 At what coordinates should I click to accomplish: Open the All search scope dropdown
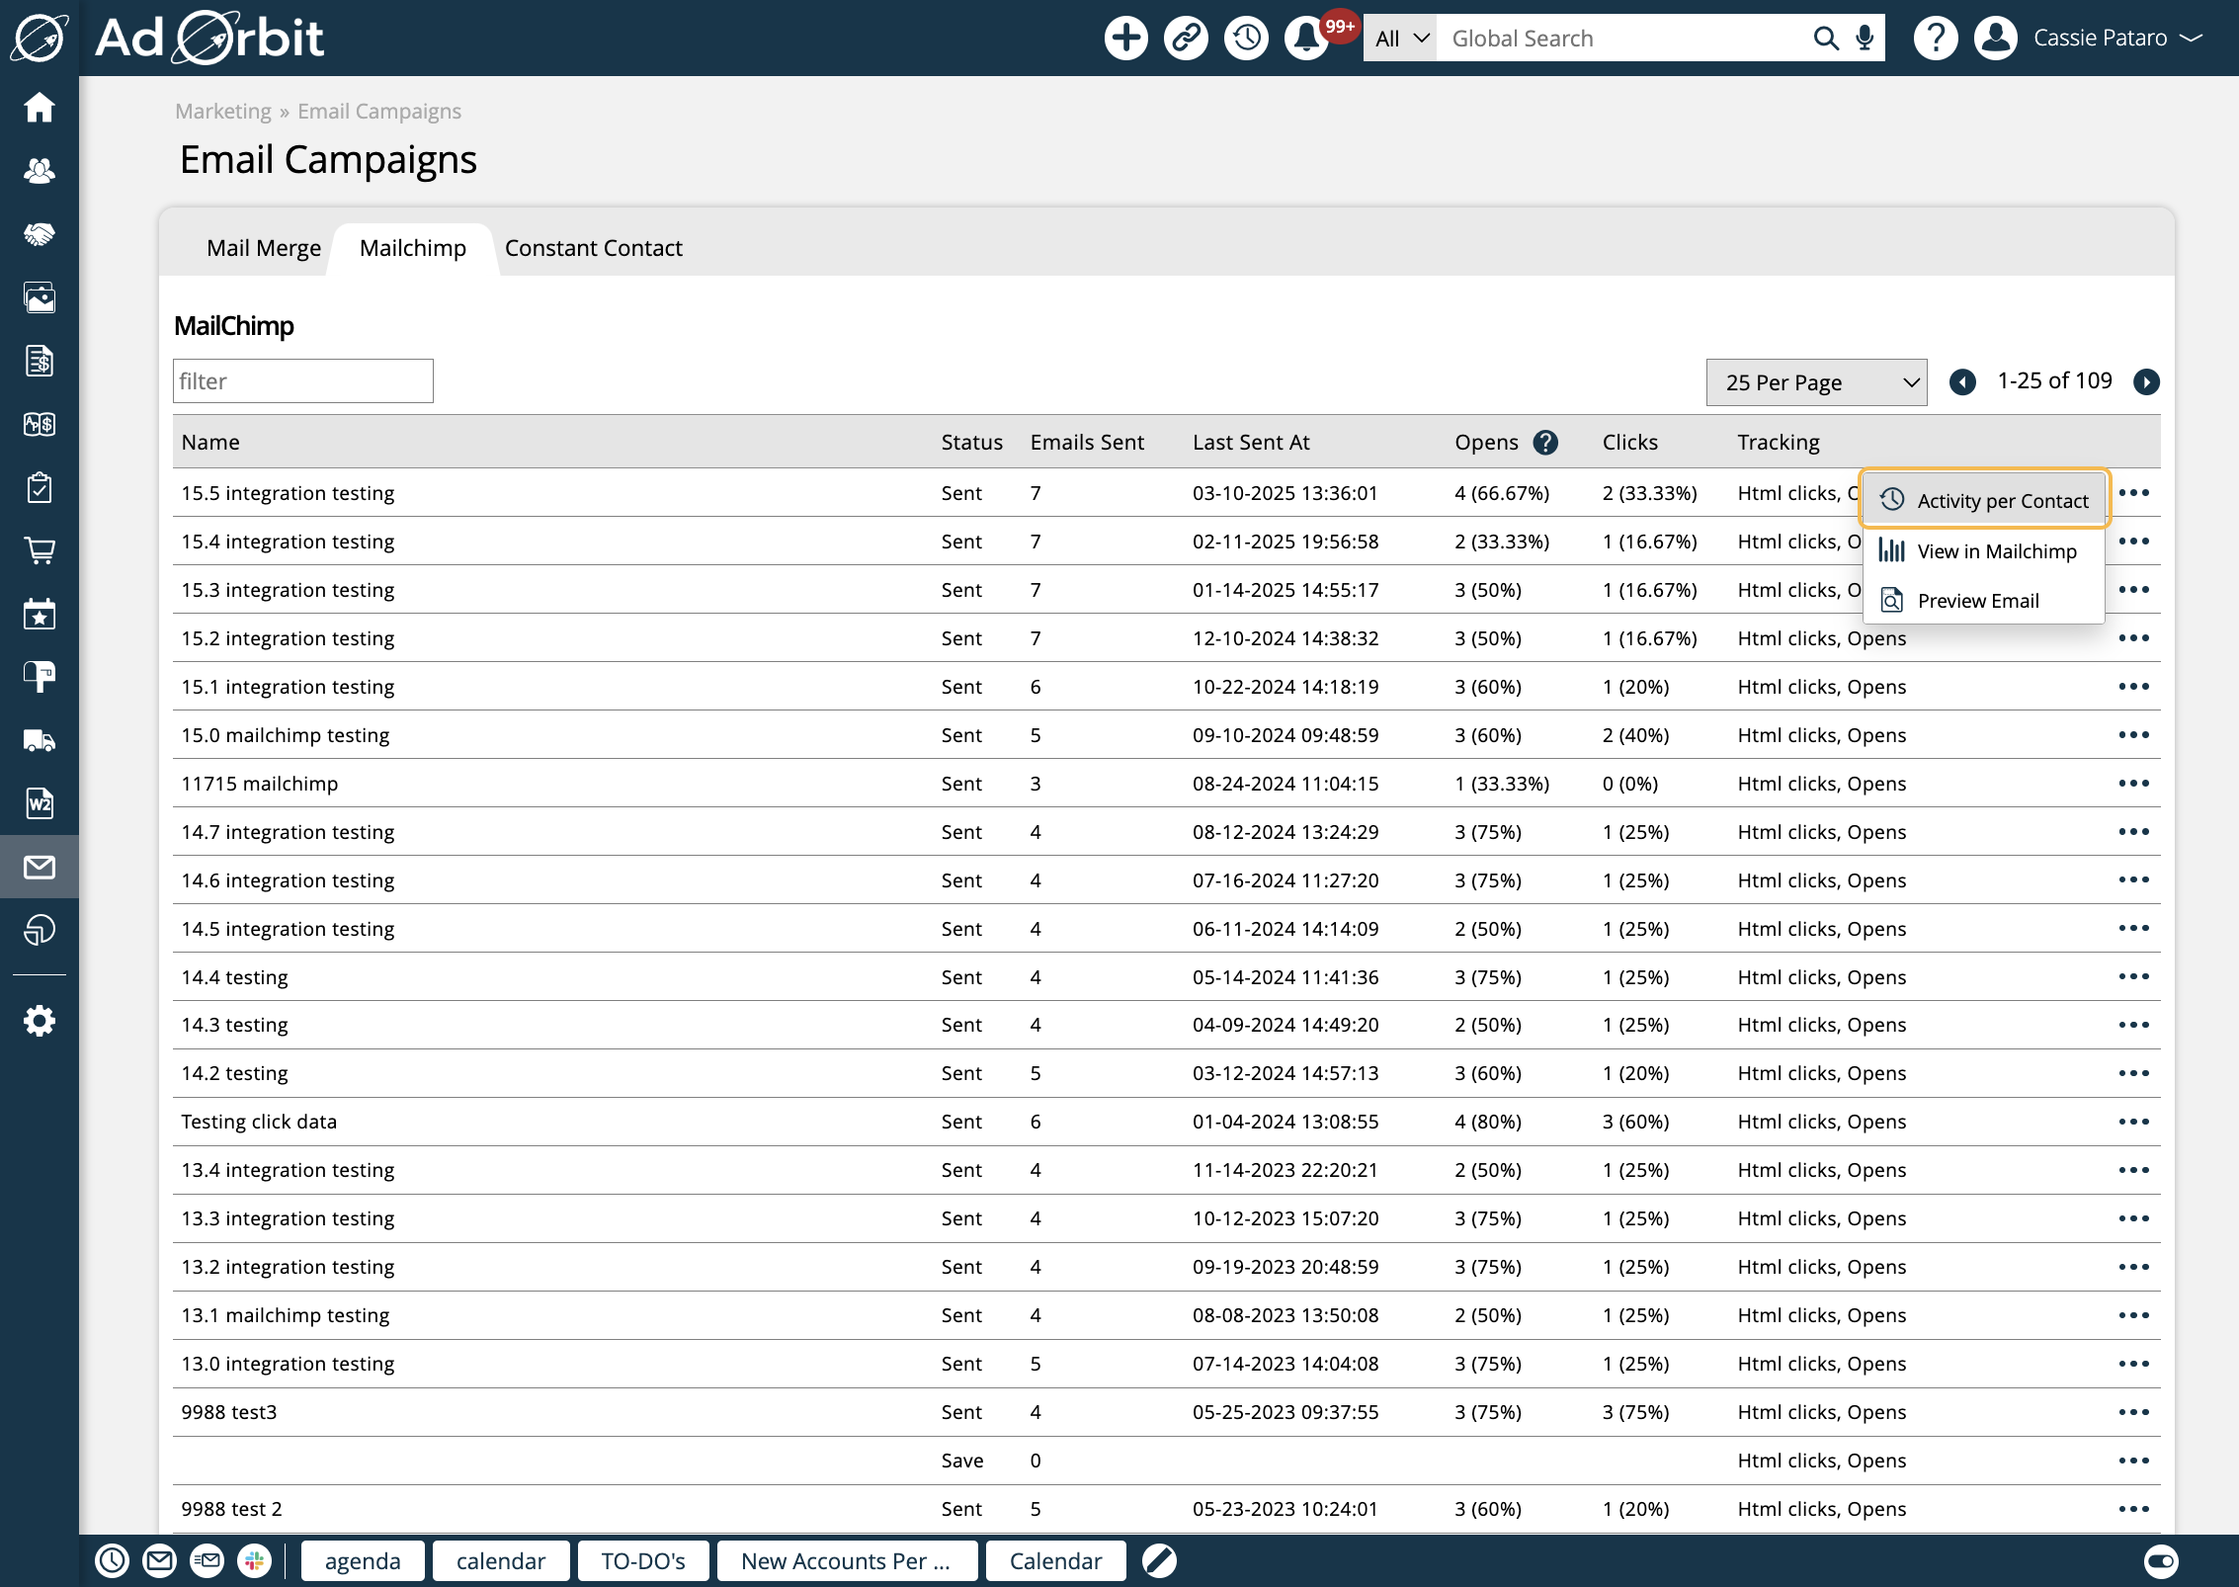1399,39
